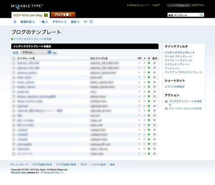
Task: Click green rebuild icon in mt.js row
Action: tap(149, 91)
